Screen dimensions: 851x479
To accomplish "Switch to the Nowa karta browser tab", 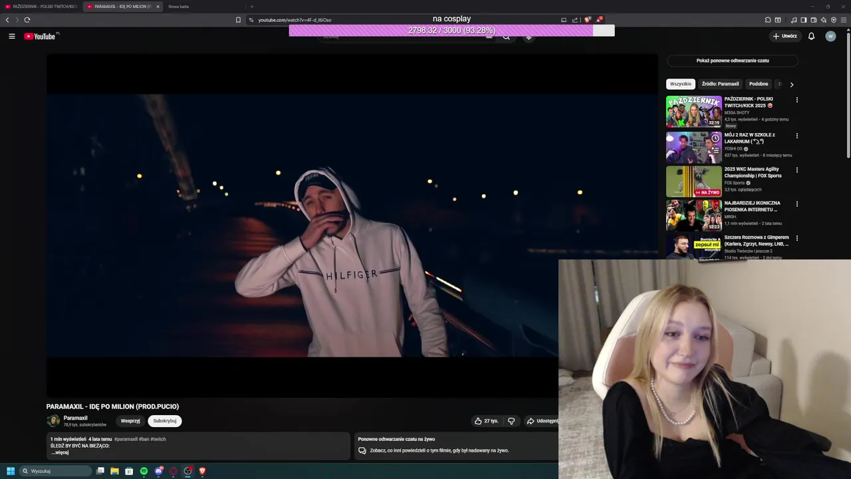I will [x=178, y=7].
